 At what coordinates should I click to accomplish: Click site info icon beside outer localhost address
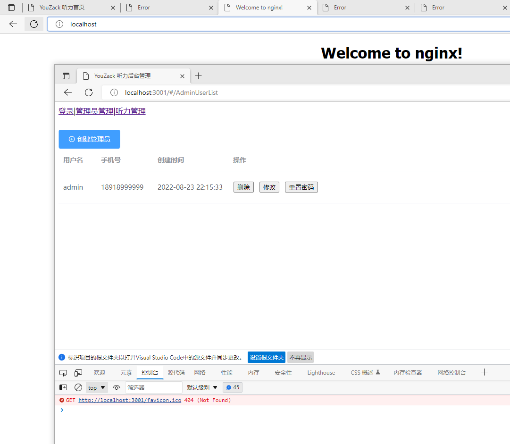pyautogui.click(x=59, y=24)
